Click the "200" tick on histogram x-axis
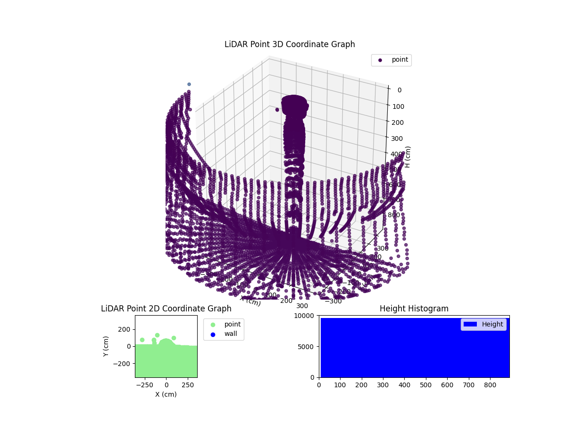This screenshot has height=424, width=566. (x=361, y=385)
